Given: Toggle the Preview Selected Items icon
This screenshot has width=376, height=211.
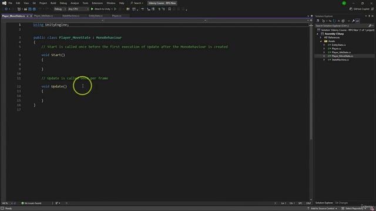Looking at the screenshot, I should coord(358,21).
